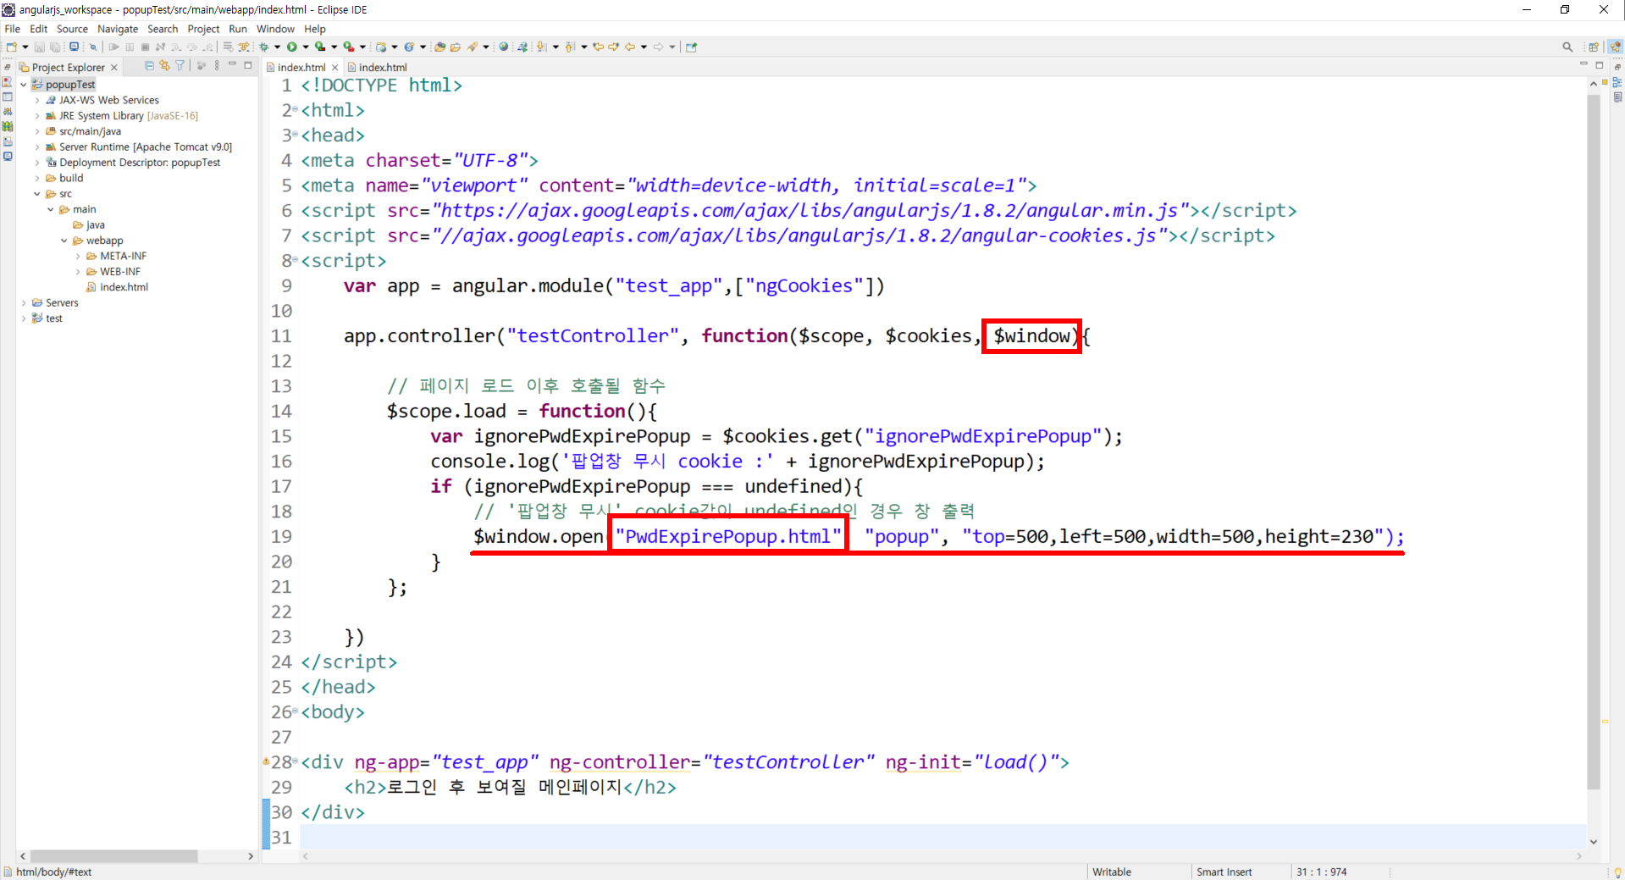Select index.html in the webapp folder
The image size is (1625, 880).
(x=118, y=287)
